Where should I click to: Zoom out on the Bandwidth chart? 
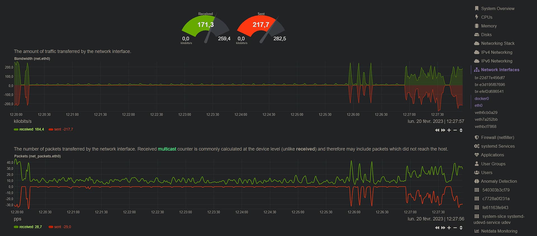(455, 130)
